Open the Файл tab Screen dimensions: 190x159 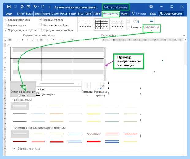coord(9,14)
